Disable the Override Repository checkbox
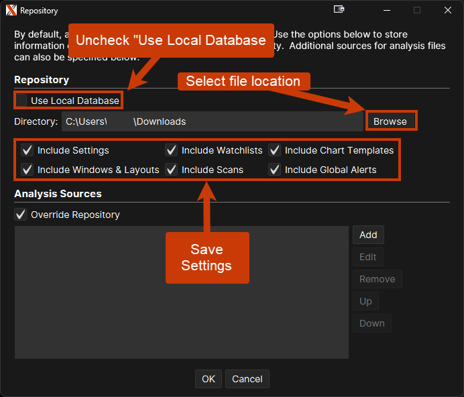Image resolution: width=464 pixels, height=397 pixels. point(21,215)
